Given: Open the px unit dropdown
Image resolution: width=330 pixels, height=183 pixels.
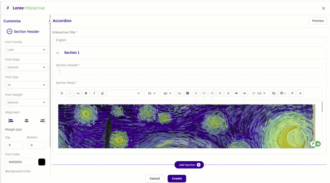Looking at the screenshot, I should coord(167,93).
